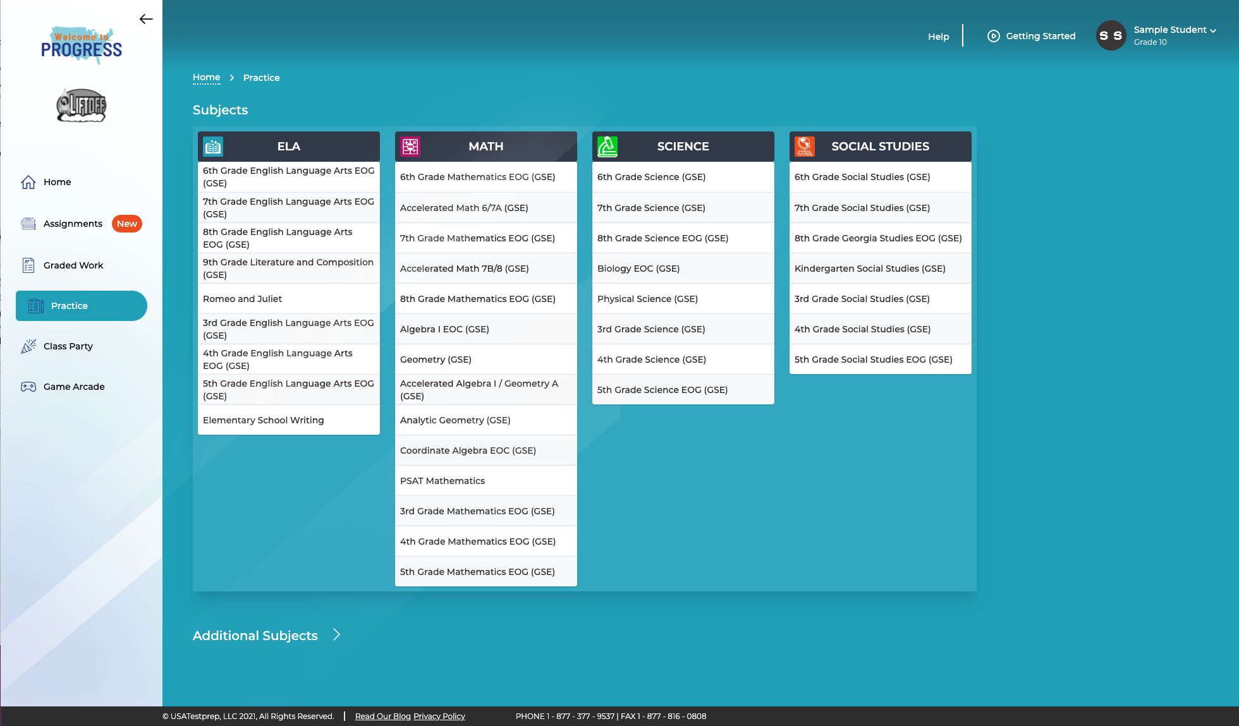Click the Class Party icon

28,346
